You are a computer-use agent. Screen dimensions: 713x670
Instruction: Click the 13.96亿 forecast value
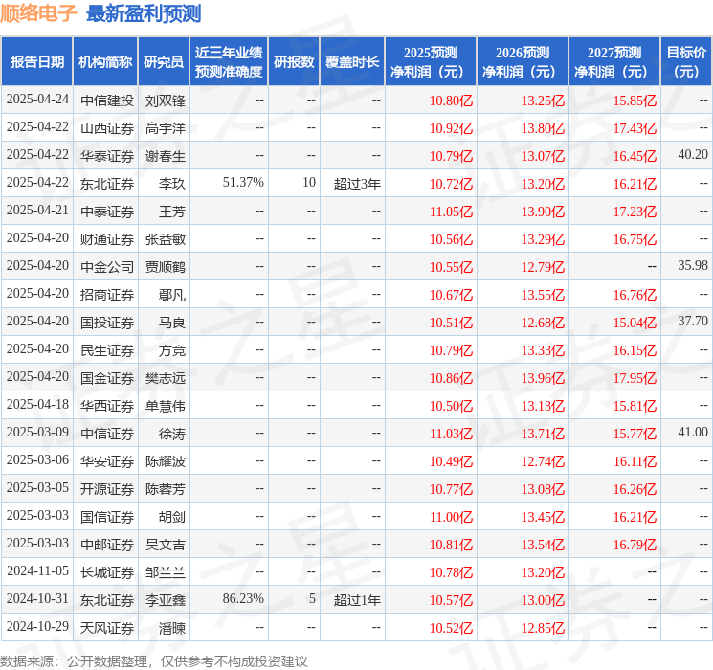coord(543,378)
